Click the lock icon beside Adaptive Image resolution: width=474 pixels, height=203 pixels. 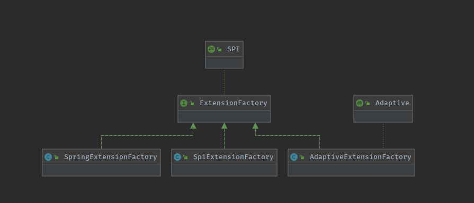368,103
